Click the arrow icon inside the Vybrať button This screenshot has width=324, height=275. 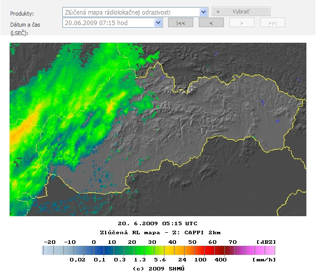218,12
